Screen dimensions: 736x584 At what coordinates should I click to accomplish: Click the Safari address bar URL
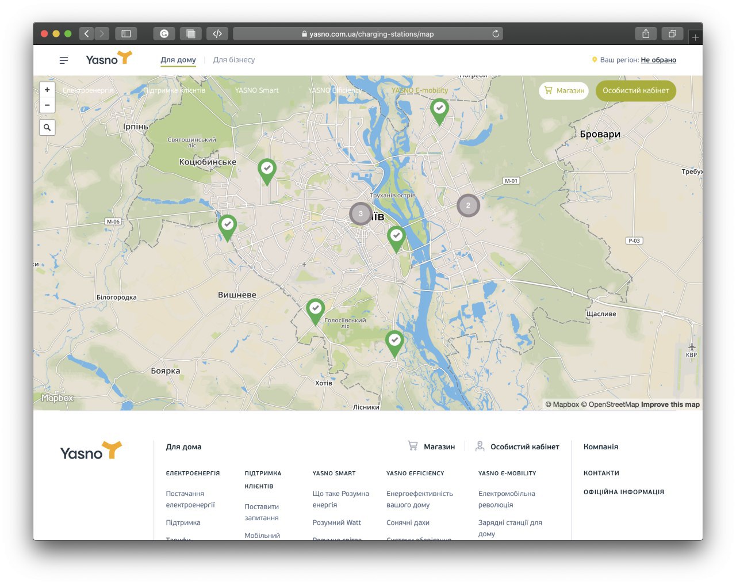(x=368, y=34)
